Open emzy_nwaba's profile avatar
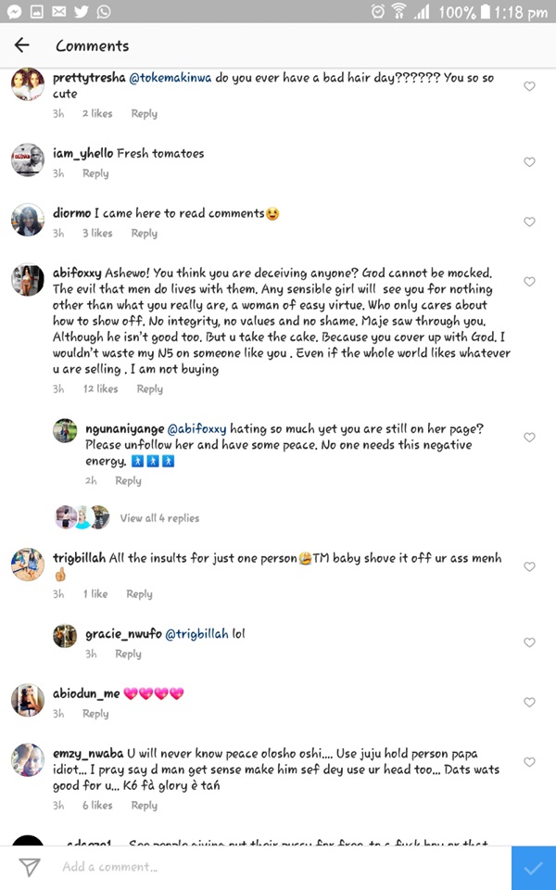The width and height of the screenshot is (556, 890). [28, 760]
